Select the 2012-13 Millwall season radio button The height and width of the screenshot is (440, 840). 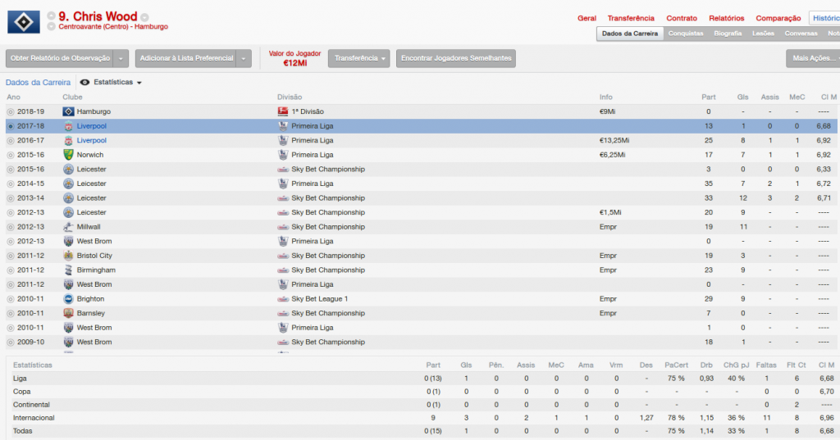(11, 227)
